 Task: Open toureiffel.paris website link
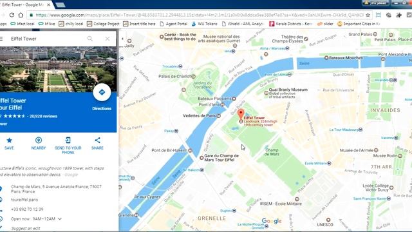pos(24,200)
